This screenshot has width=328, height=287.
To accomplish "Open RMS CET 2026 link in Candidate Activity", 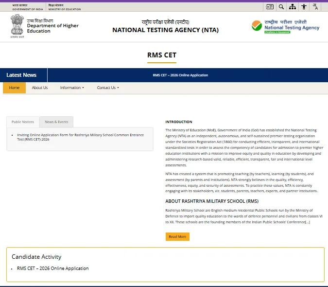I will pos(52,269).
